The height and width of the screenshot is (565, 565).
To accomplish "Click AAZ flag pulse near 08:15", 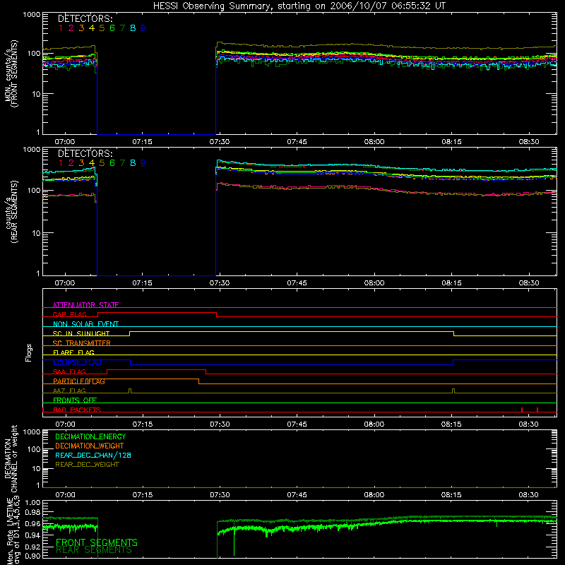I will 453,391.
